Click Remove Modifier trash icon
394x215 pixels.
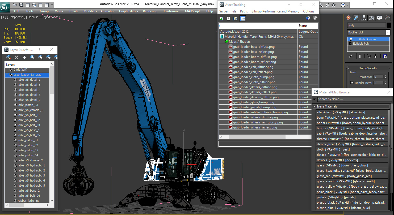pos(375,56)
